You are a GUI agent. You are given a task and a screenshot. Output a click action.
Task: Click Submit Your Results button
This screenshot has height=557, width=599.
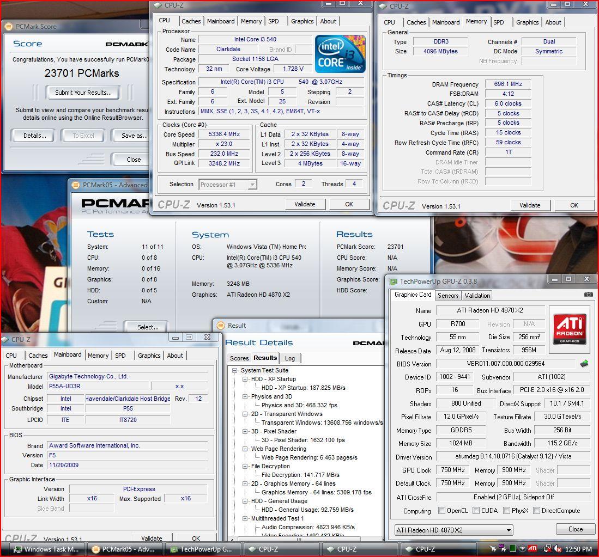83,93
